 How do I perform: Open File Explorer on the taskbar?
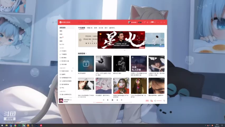(6, 126)
